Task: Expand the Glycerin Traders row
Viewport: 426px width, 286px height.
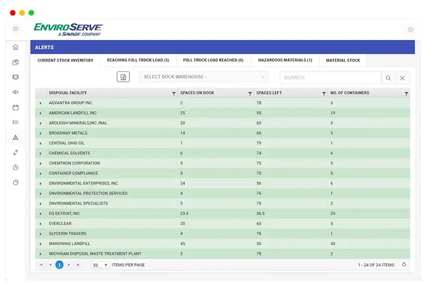Action: click(x=41, y=234)
